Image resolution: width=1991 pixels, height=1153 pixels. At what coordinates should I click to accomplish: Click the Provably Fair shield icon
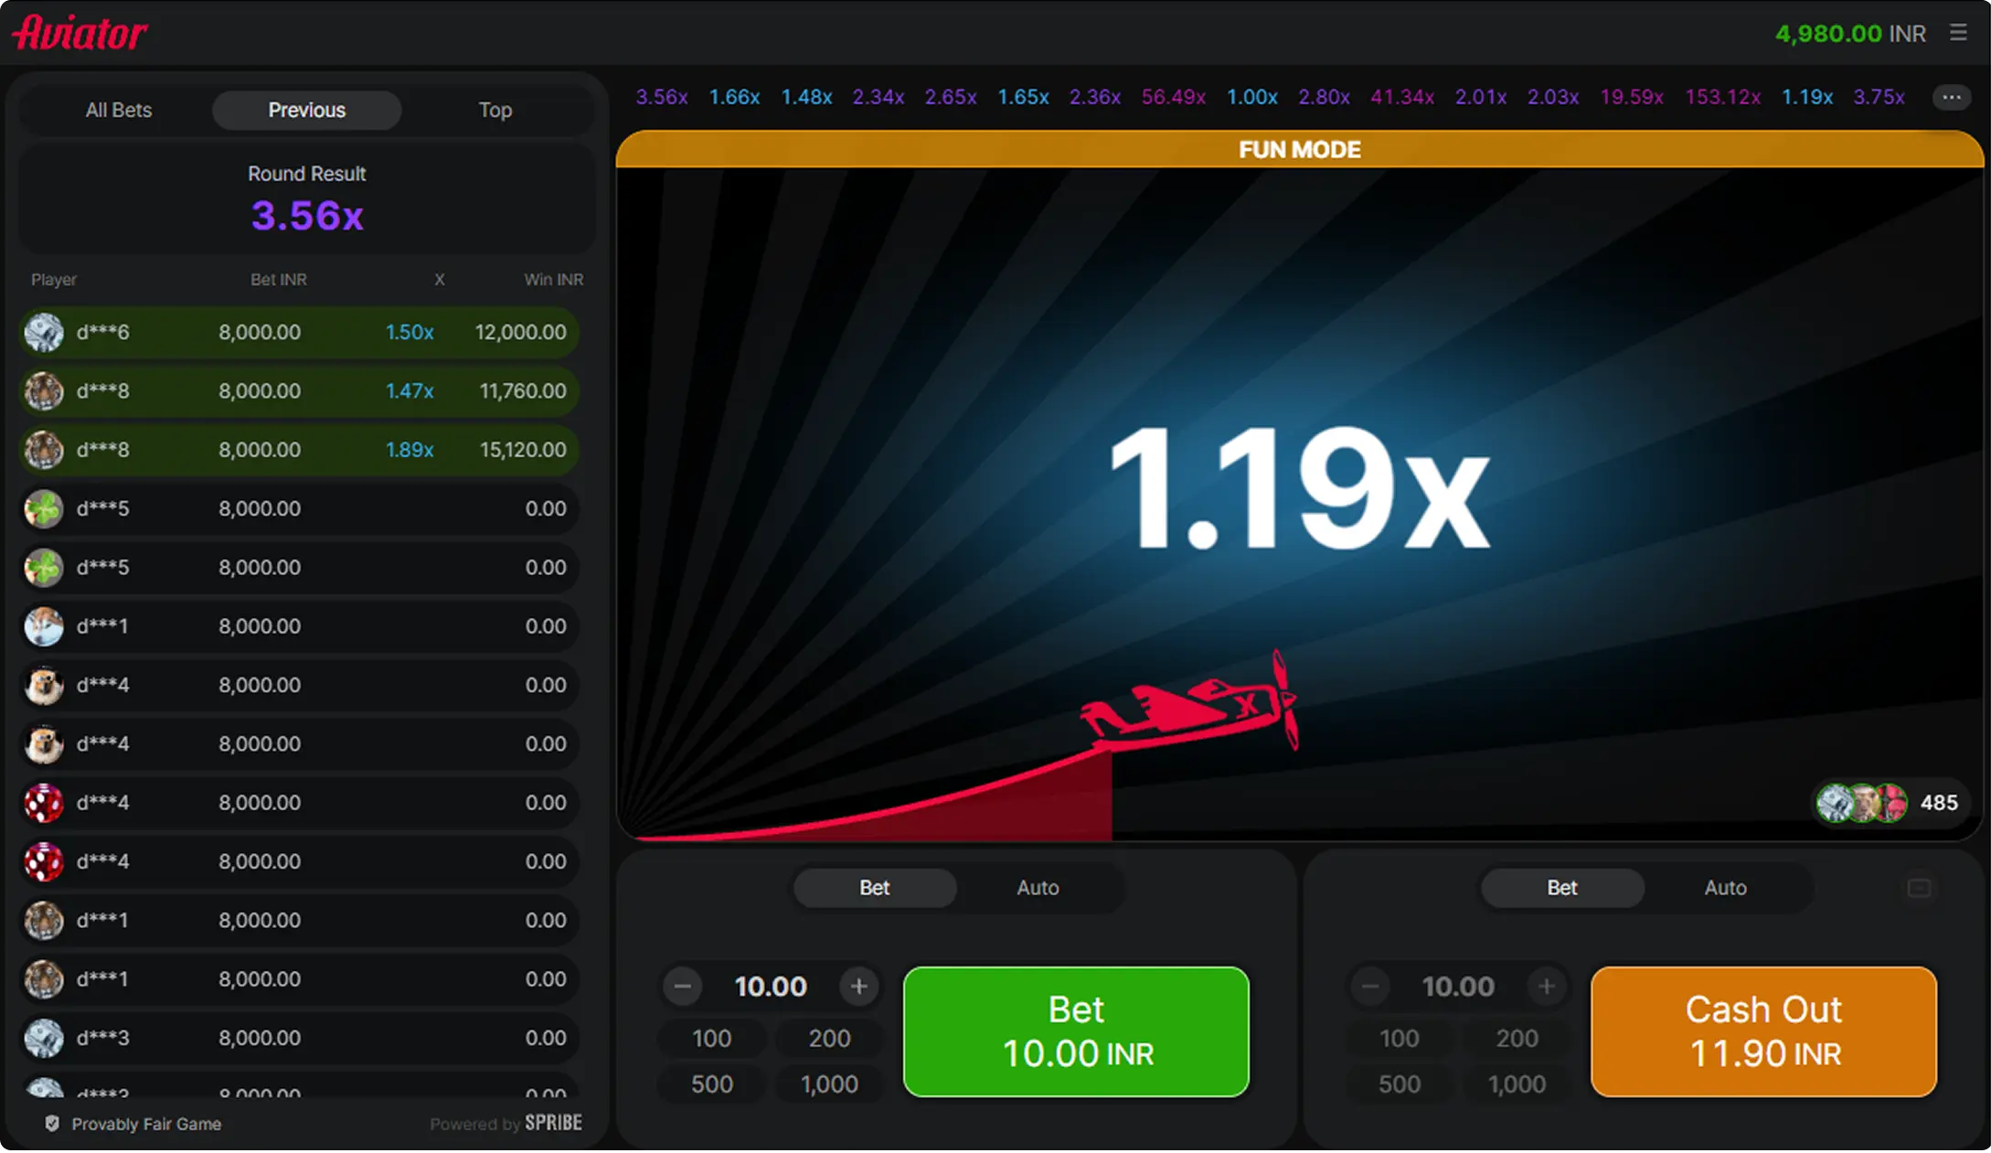52,1124
